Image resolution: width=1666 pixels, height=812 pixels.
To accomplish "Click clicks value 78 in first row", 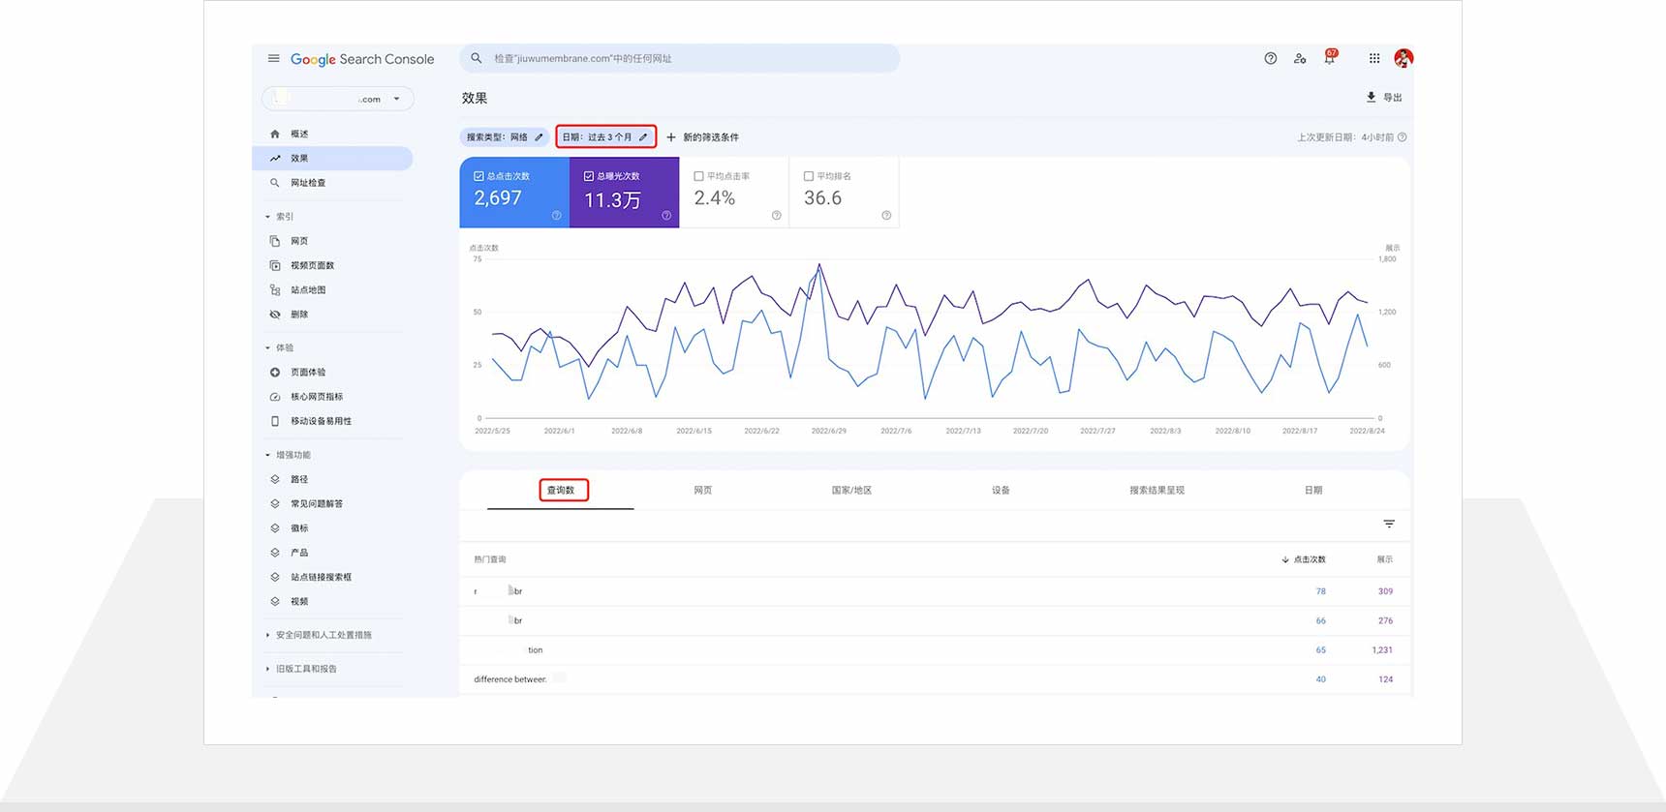I will click(x=1321, y=591).
